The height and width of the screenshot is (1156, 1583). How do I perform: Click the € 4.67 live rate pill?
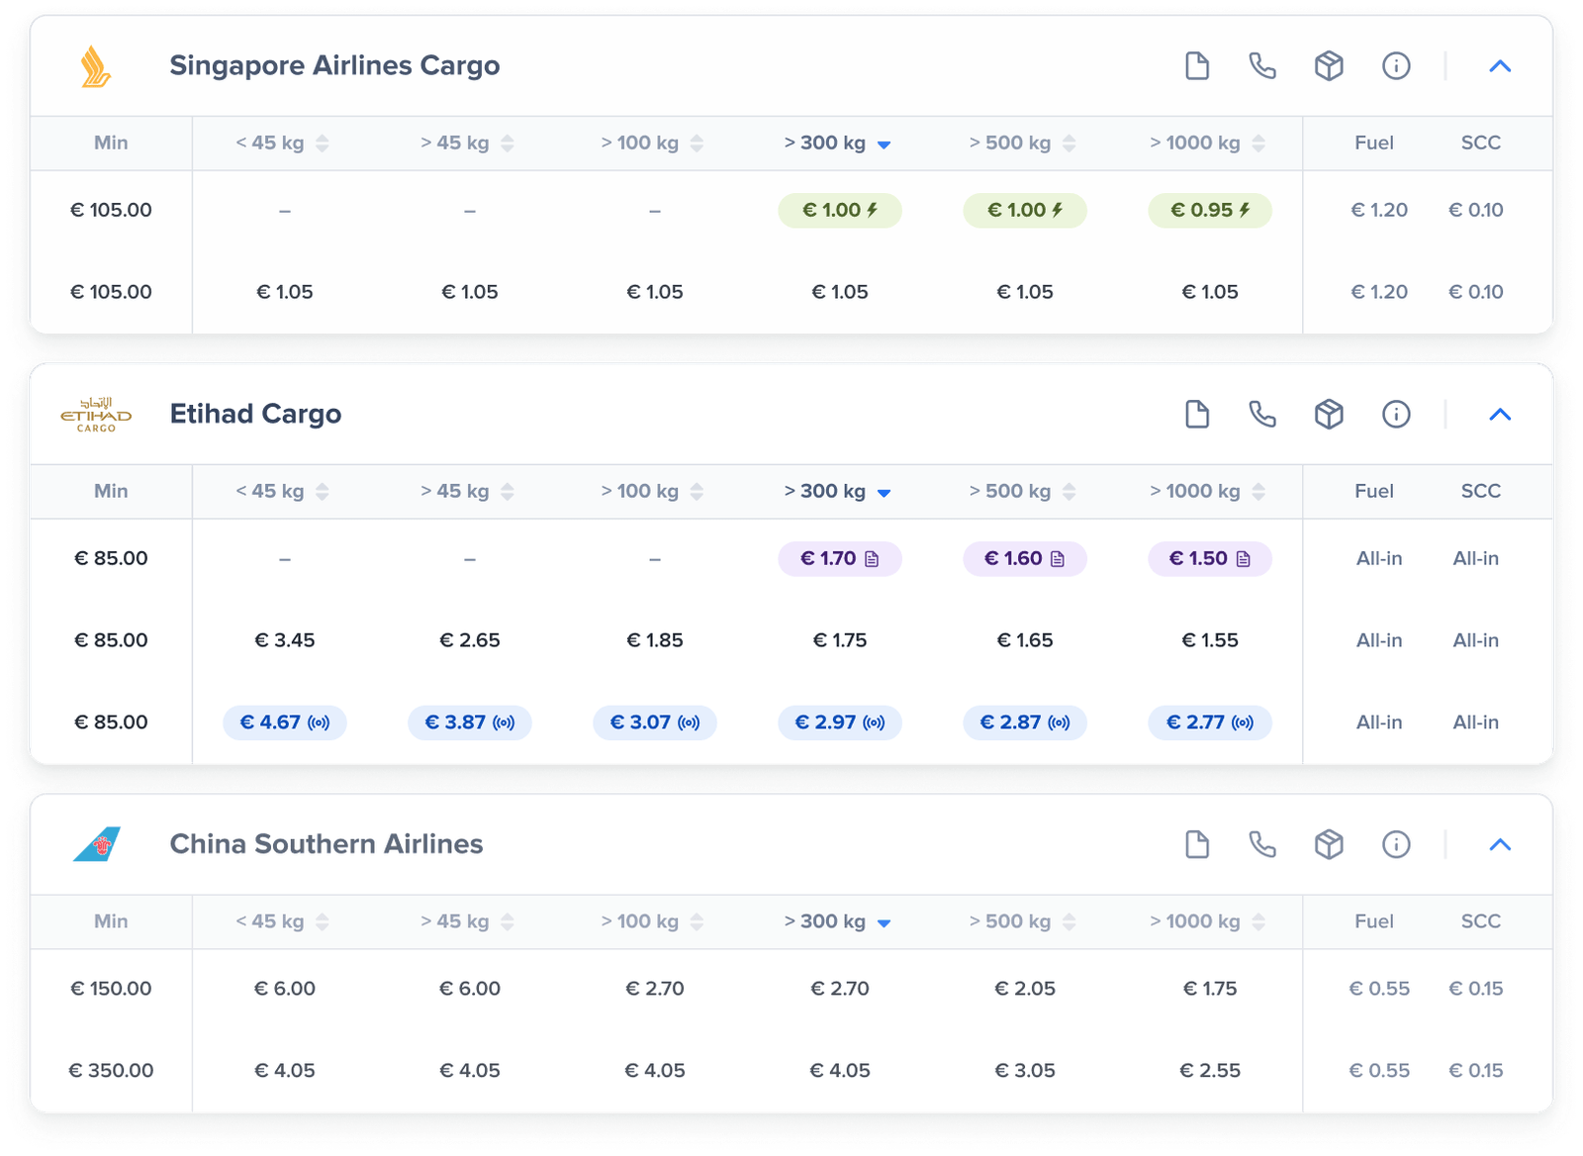(284, 722)
